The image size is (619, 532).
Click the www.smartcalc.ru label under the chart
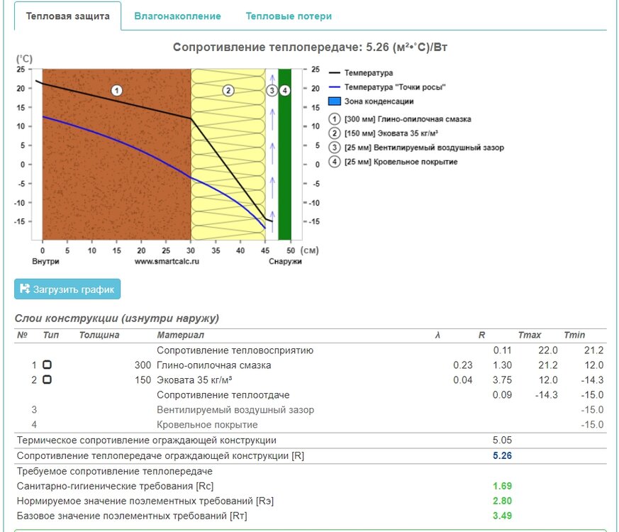167,261
